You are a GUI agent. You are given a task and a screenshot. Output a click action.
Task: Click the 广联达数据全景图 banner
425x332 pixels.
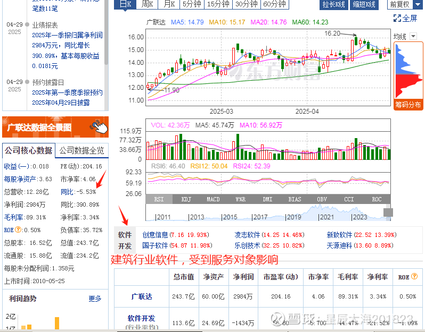tap(55, 127)
